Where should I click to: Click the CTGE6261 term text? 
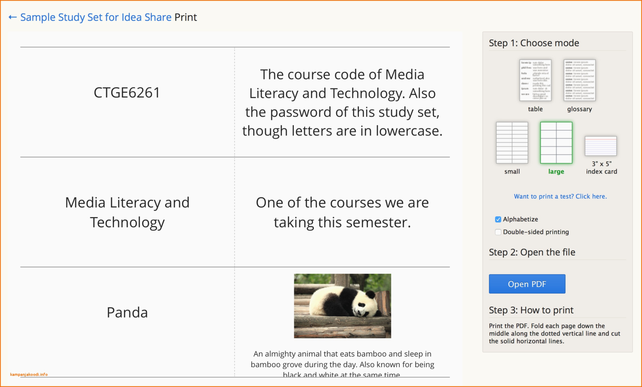(127, 93)
